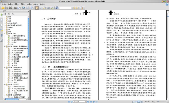Open the signatures pen sidebar tab

(2, 41)
